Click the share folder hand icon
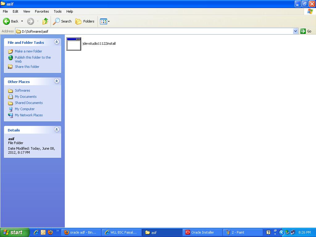Viewport: 316px width, 237px height. point(10,67)
